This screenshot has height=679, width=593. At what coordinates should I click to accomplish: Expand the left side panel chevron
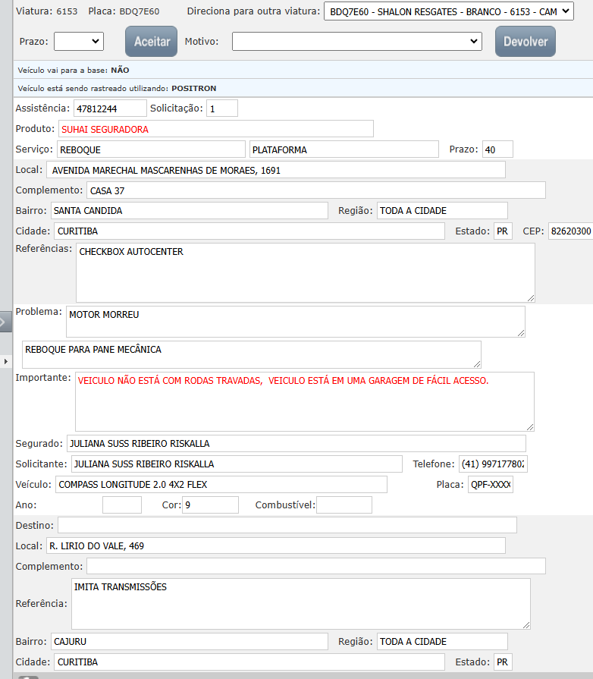(5, 322)
